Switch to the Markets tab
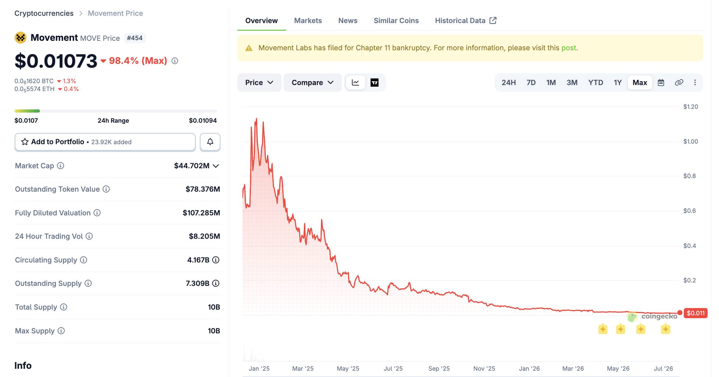Image resolution: width=719 pixels, height=377 pixels. point(308,21)
